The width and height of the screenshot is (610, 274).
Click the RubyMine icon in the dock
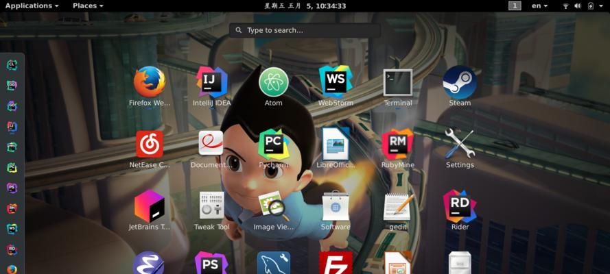[x=12, y=209]
